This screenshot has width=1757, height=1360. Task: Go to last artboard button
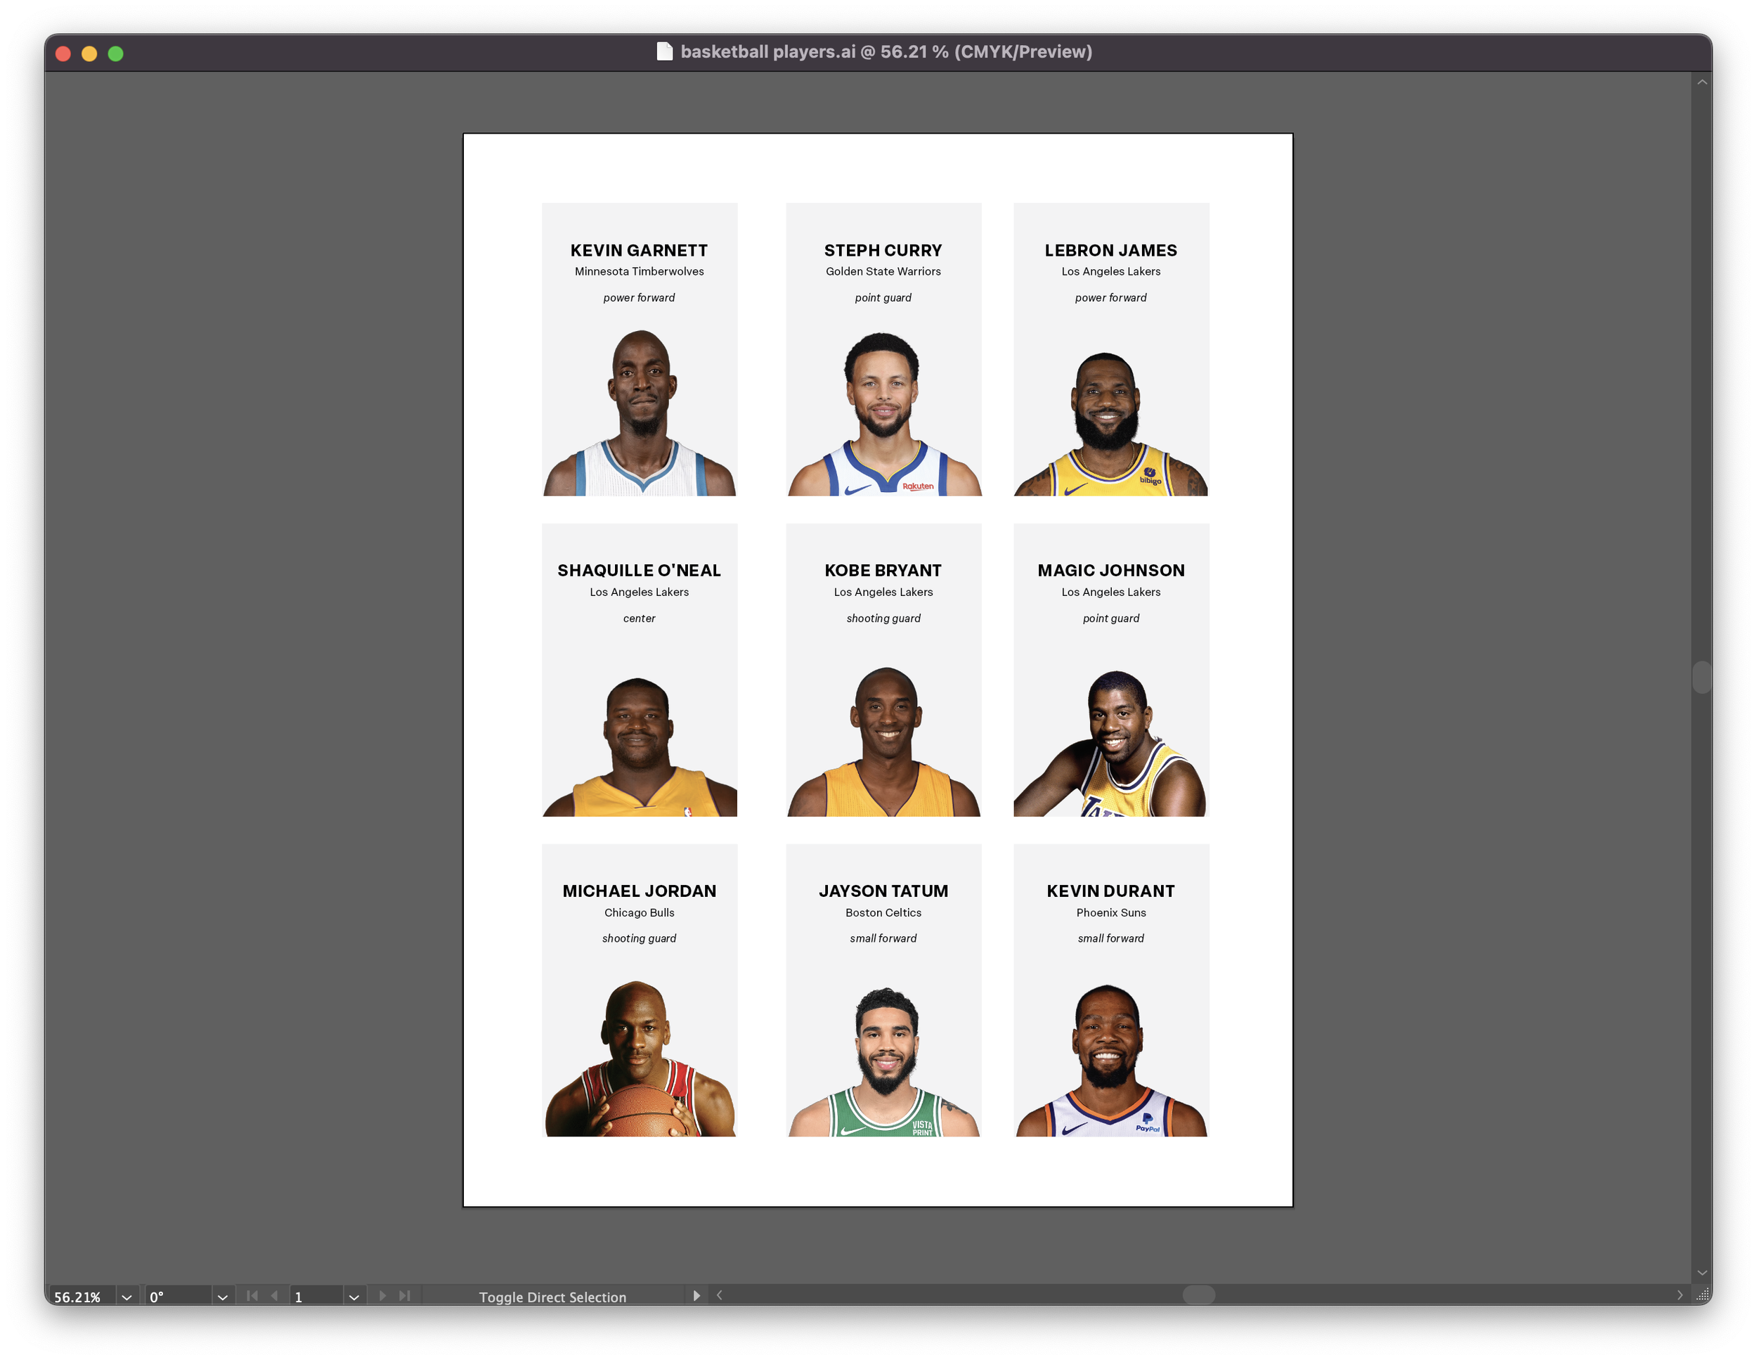coord(405,1295)
